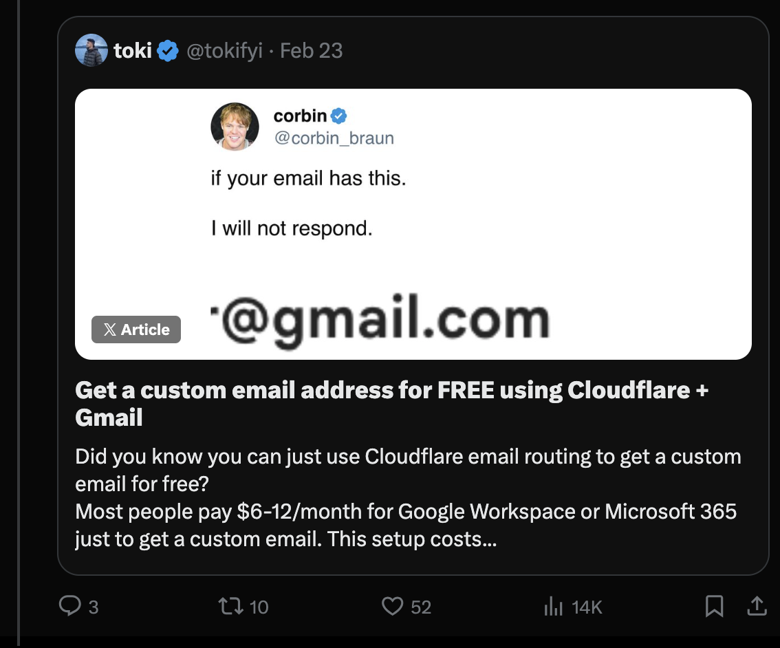Click the @corbin_braun handle text

pyautogui.click(x=334, y=138)
